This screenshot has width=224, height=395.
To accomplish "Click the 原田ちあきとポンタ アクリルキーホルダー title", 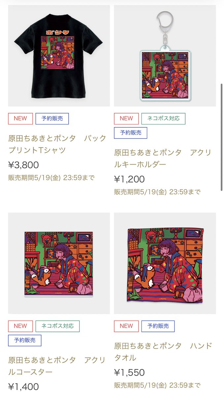I will (163, 158).
